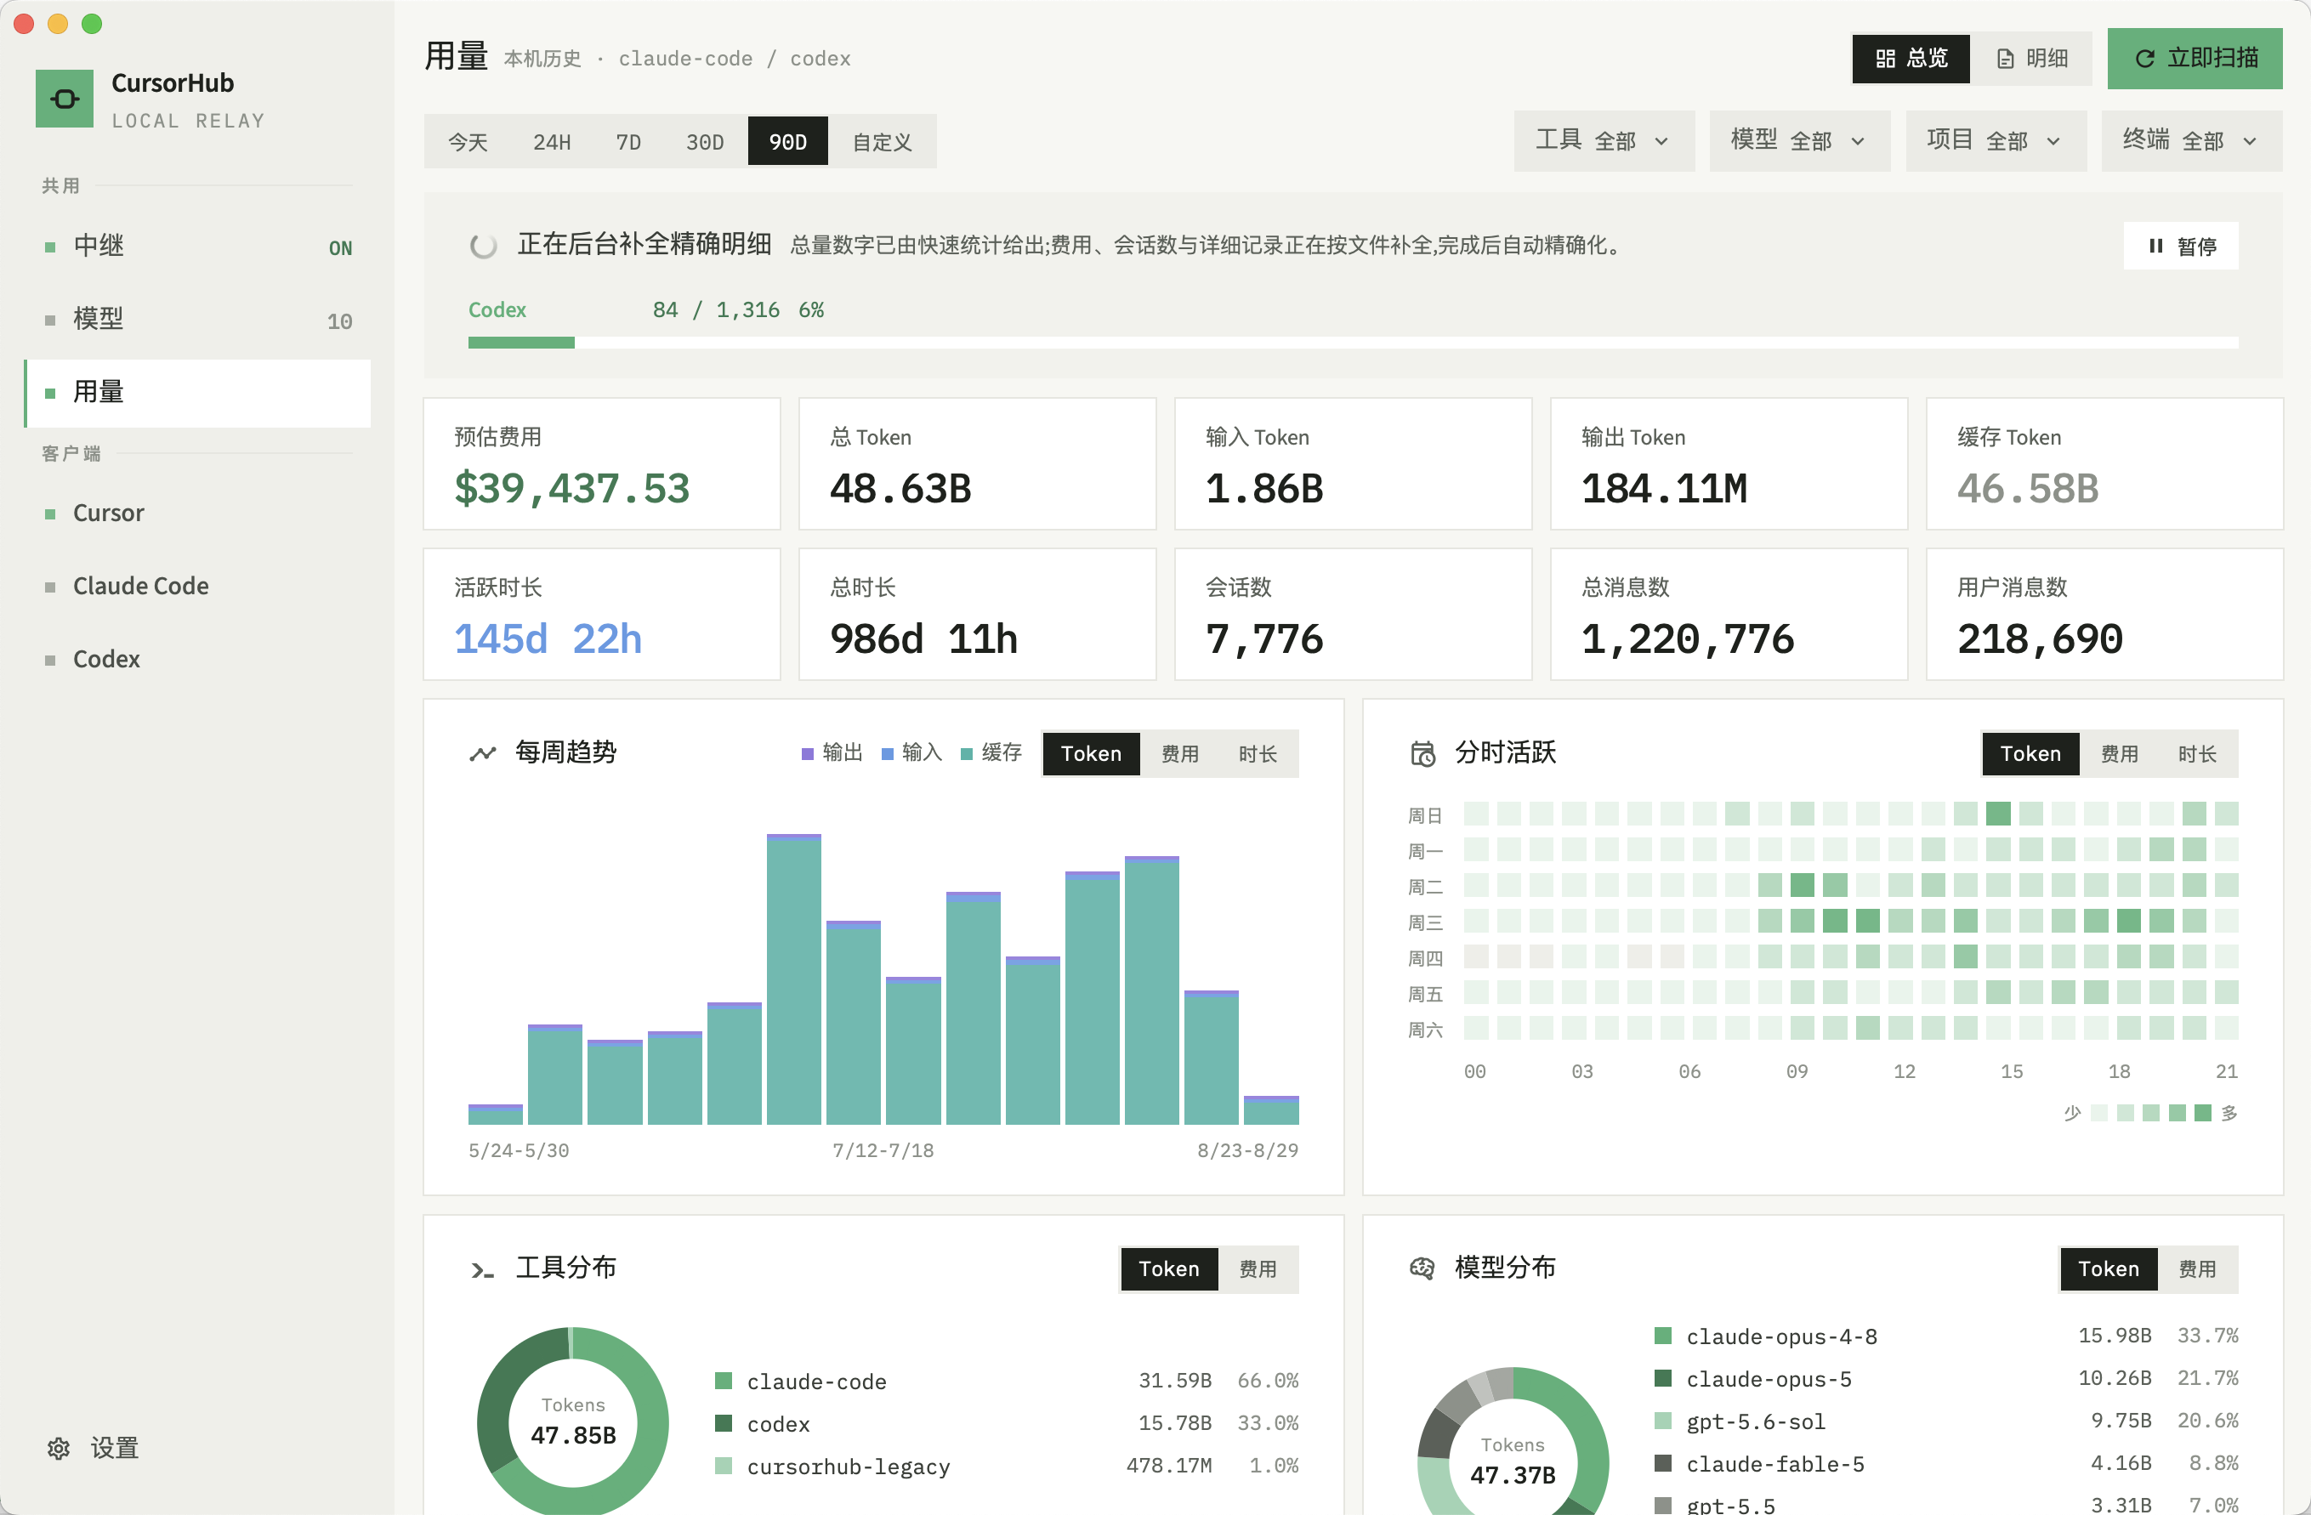Click the gray bullet beside Claude Code
The width and height of the screenshot is (2311, 1515).
[50, 587]
